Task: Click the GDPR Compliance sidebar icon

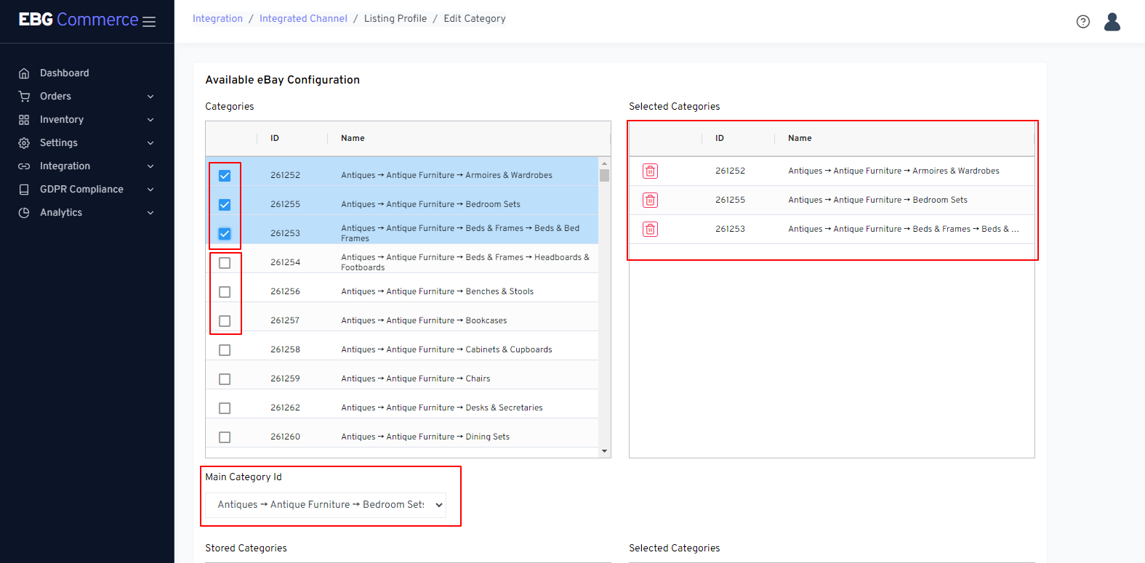Action: tap(24, 190)
